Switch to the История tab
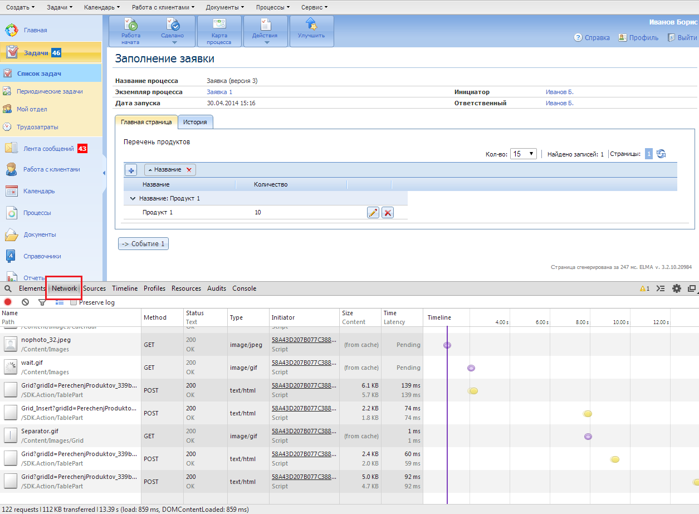Image resolution: width=699 pixels, height=514 pixels. pos(195,121)
